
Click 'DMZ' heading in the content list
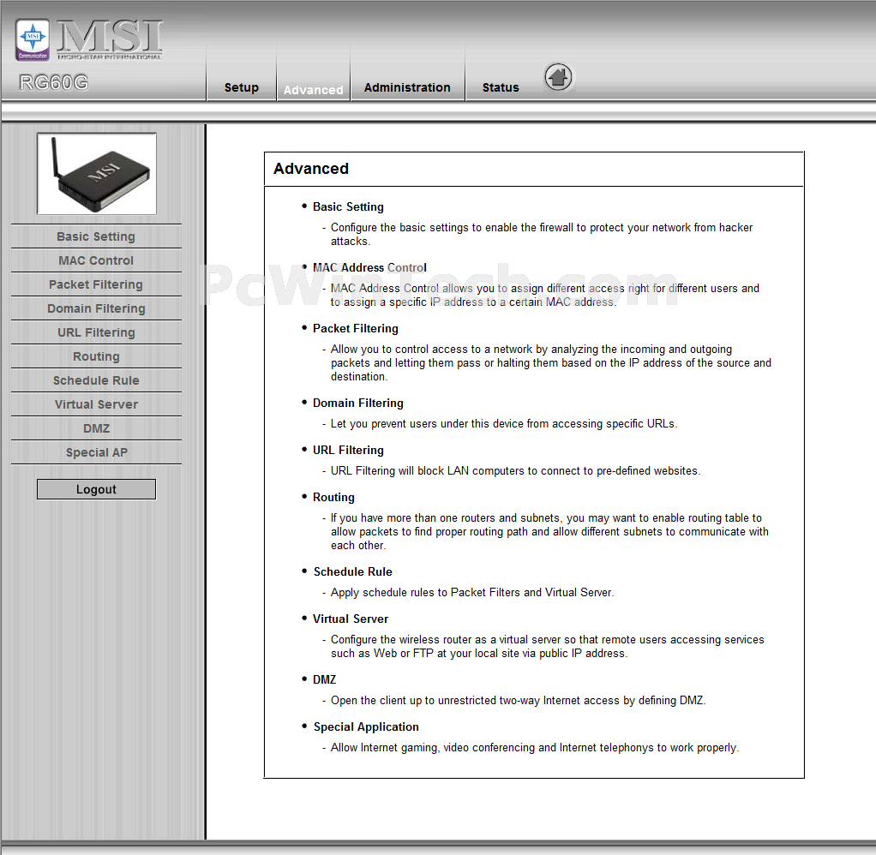coord(325,679)
